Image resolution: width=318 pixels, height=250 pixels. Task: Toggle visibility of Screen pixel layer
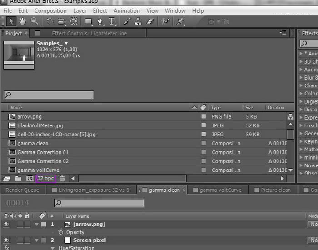(x=6, y=240)
